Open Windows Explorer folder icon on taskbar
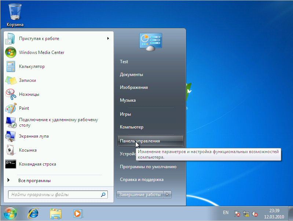This screenshot has width=293, height=221. 56,214
